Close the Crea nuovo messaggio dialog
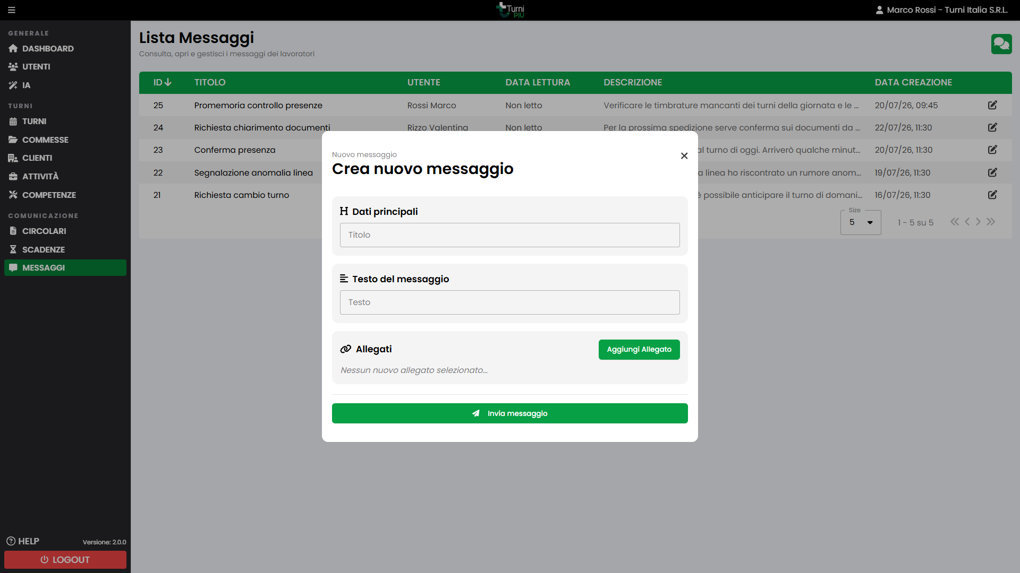Viewport: 1020px width, 573px height. [x=684, y=155]
